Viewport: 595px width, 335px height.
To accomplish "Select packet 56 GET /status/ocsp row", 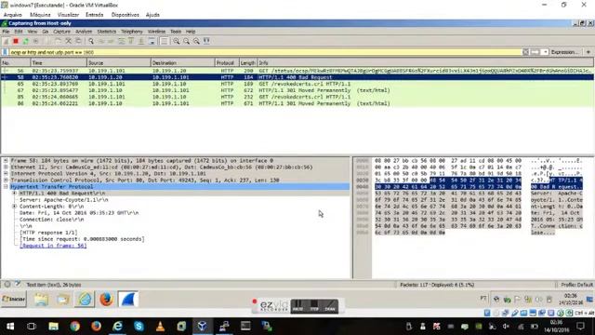I will tap(297, 71).
